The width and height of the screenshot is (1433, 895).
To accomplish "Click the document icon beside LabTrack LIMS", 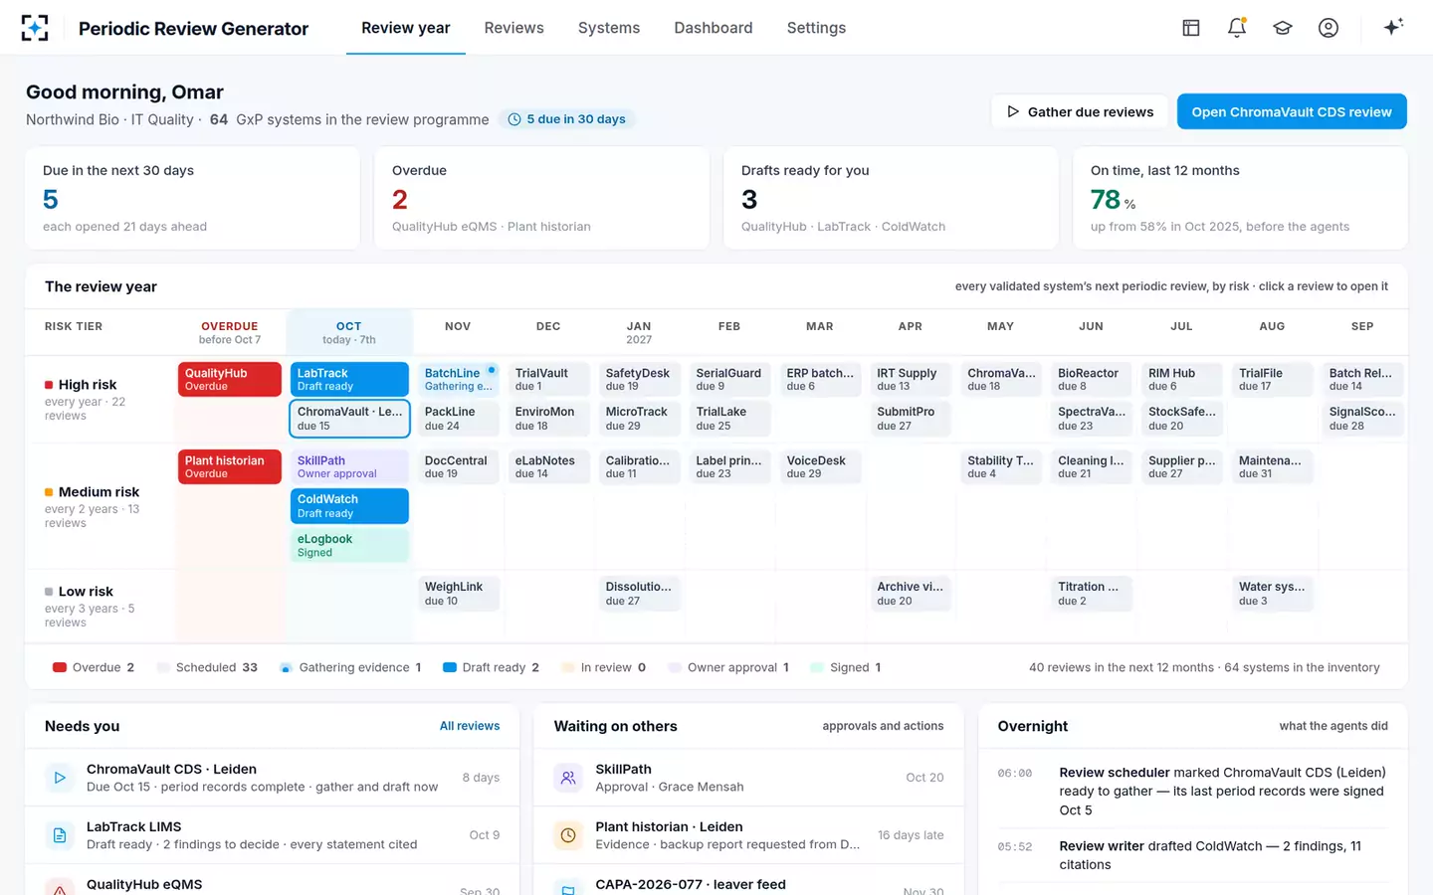I will pos(60,835).
